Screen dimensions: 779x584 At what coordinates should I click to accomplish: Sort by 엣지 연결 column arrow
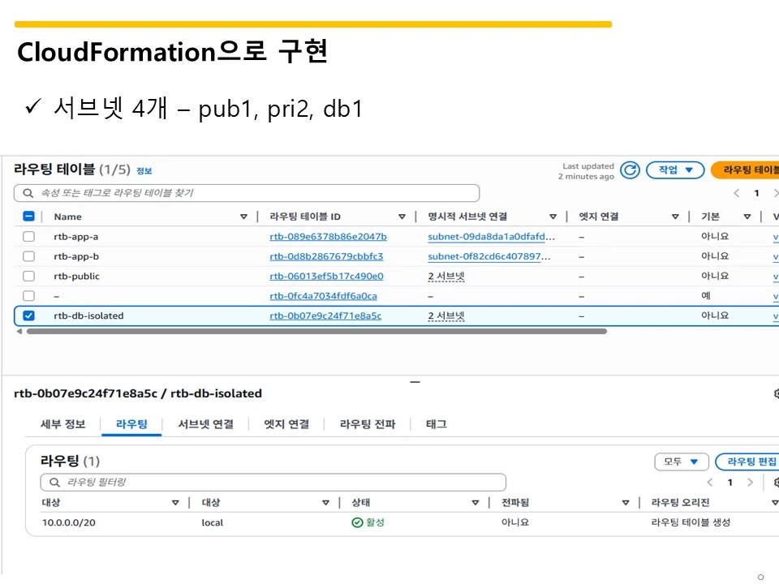(x=675, y=217)
